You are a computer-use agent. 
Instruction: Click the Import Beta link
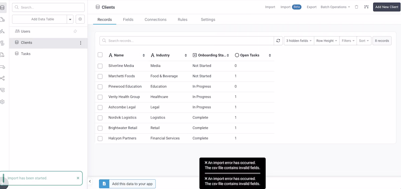click(x=291, y=7)
